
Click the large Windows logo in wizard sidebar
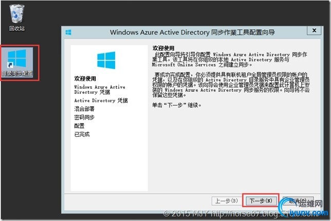(x=106, y=60)
